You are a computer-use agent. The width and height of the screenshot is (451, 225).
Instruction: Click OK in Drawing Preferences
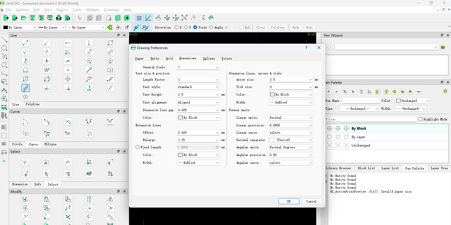click(x=289, y=201)
